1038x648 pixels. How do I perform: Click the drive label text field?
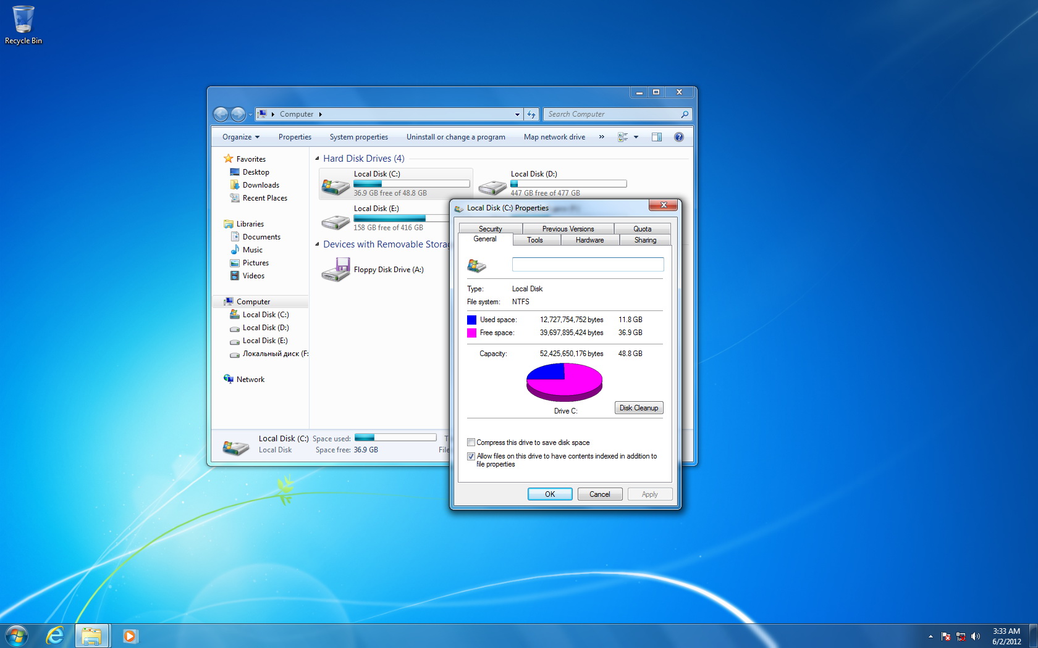point(588,265)
